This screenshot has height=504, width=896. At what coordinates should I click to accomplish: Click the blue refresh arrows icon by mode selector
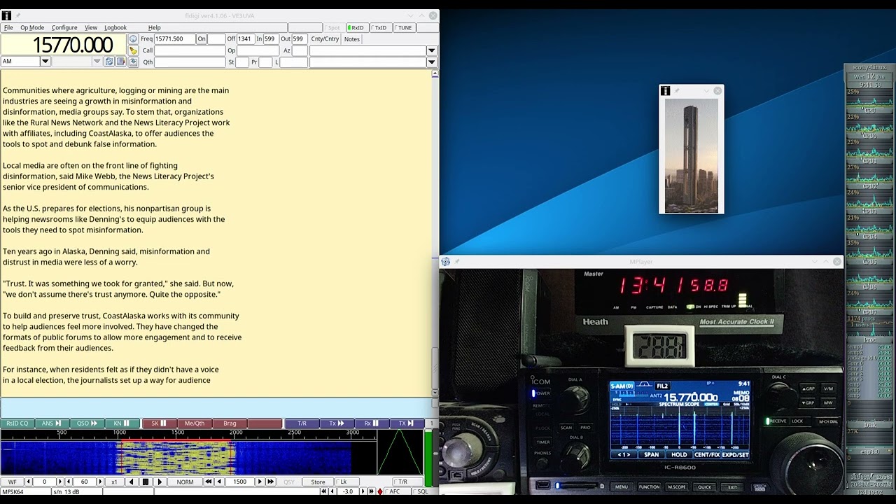[109, 62]
